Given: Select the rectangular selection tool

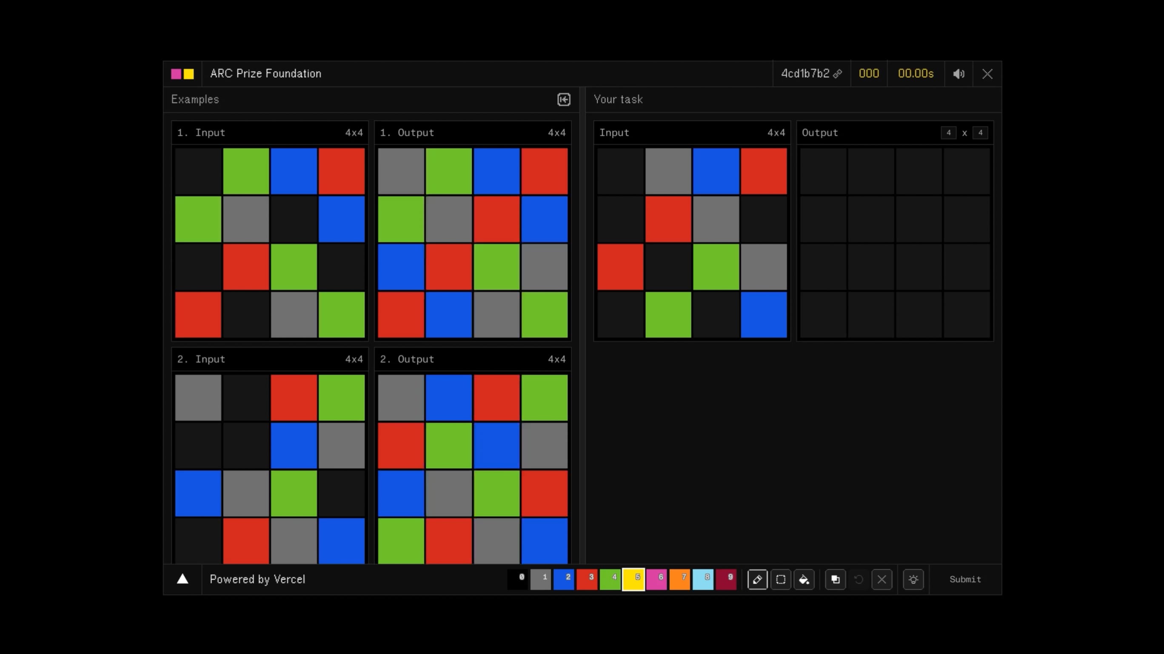Looking at the screenshot, I should point(781,580).
